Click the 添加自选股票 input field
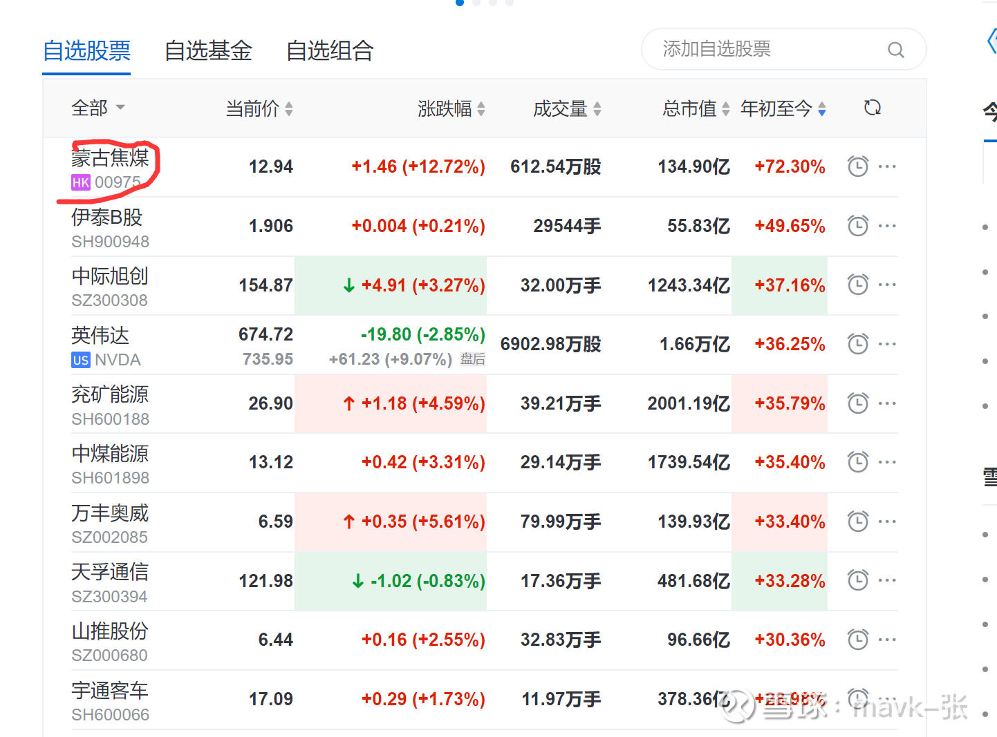 [754, 49]
